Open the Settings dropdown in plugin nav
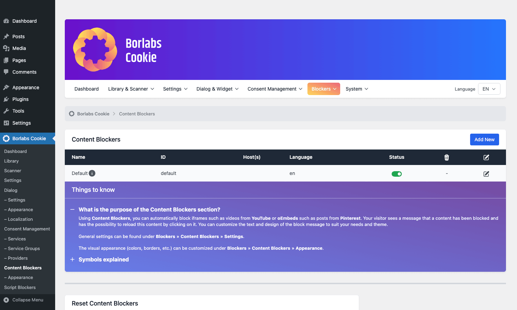Screen dimensions: 517x310 point(175,89)
